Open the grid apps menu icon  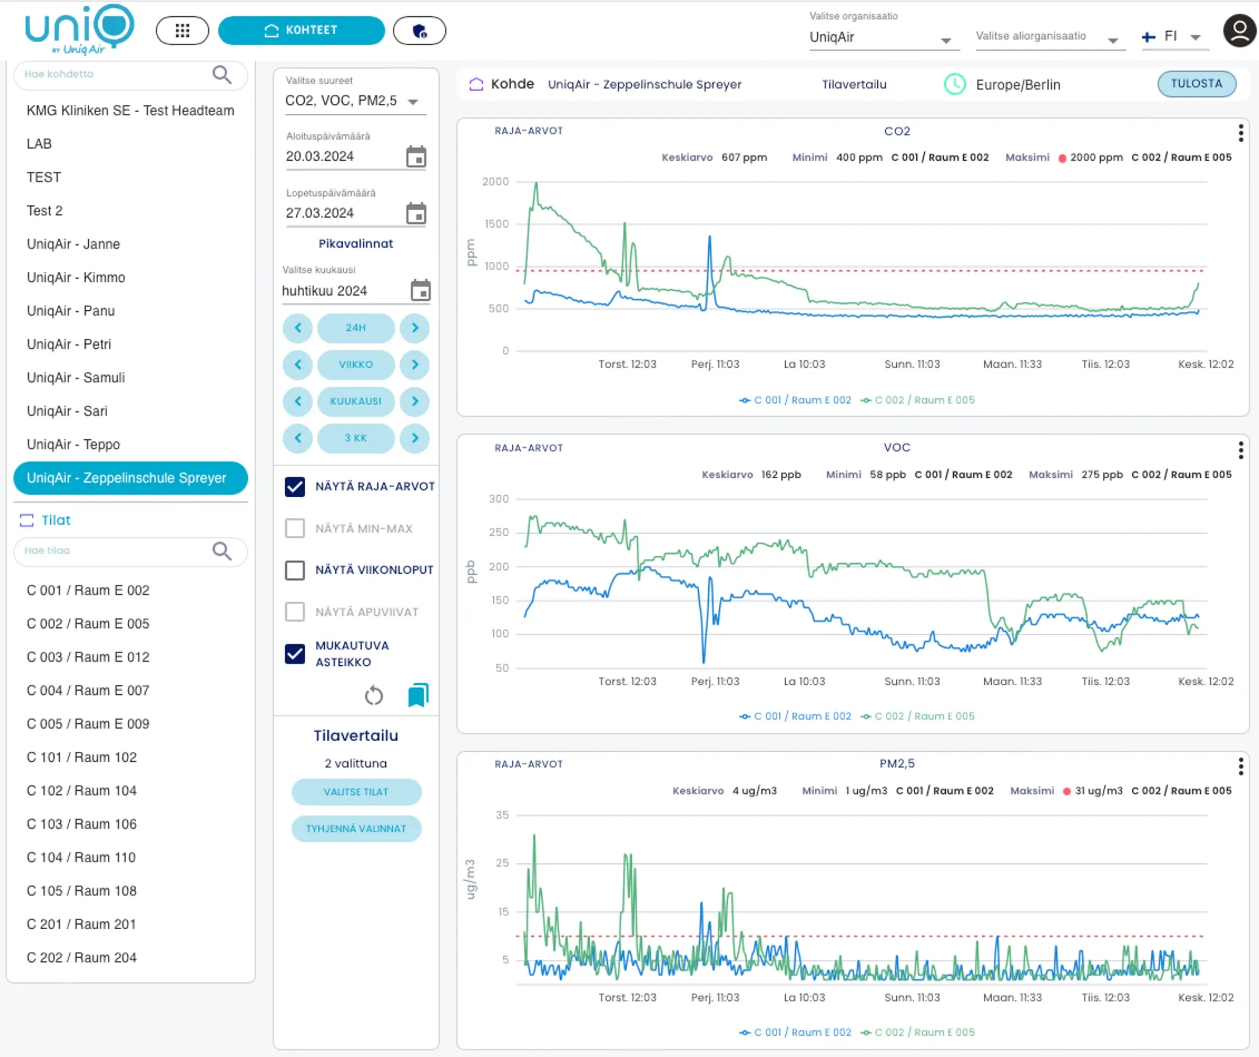point(182,31)
